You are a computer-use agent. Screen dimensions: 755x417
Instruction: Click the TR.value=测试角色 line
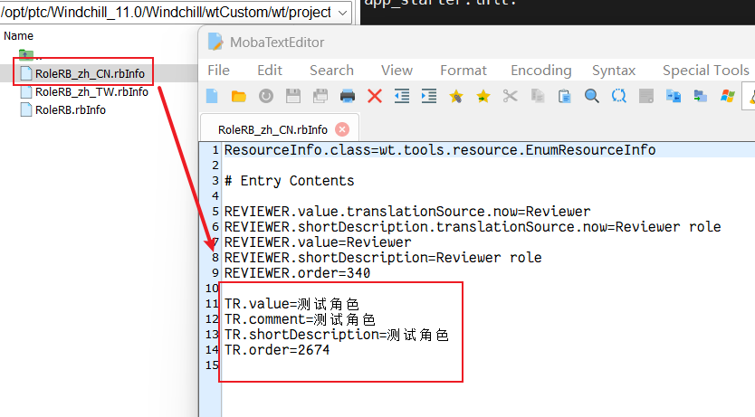coord(291,304)
